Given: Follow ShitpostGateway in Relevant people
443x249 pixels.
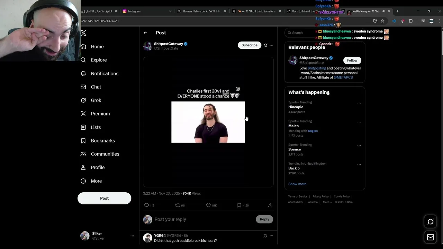Looking at the screenshot, I should [352, 61].
